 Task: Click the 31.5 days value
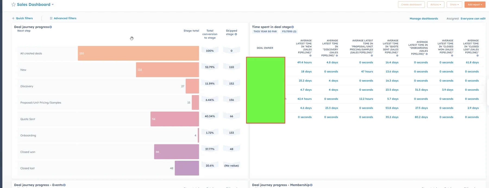421,90
